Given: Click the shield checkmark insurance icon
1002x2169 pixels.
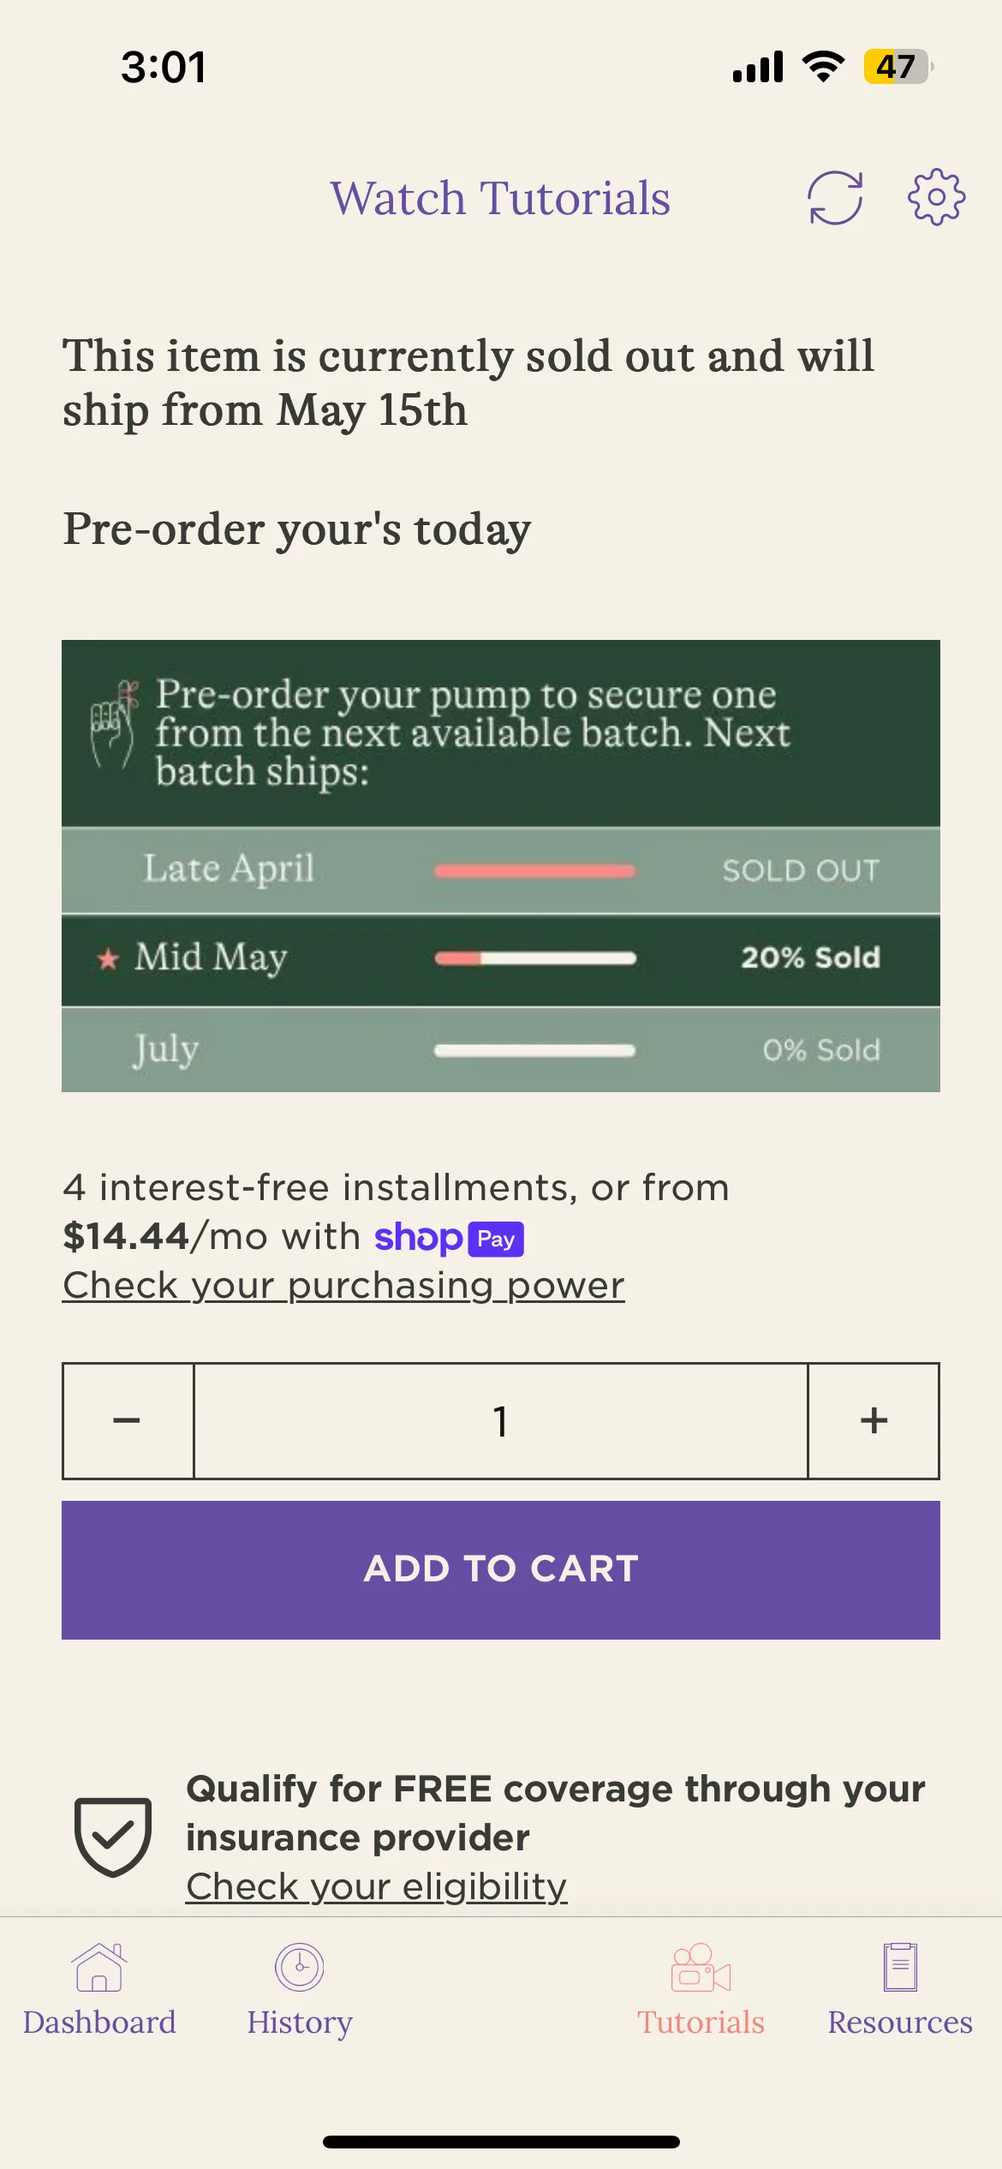Looking at the screenshot, I should [x=113, y=1837].
